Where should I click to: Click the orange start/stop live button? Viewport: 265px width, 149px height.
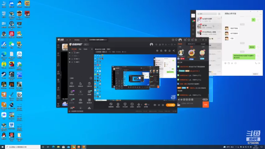[171, 105]
